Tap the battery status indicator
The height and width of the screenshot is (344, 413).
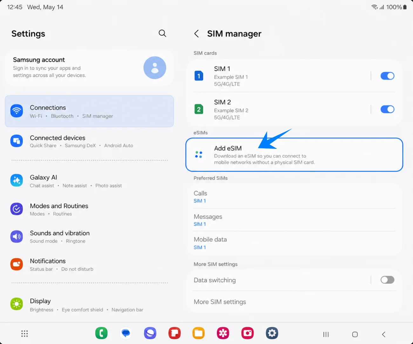pos(405,7)
